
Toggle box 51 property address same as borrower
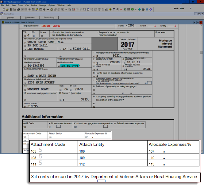click(149, 83)
